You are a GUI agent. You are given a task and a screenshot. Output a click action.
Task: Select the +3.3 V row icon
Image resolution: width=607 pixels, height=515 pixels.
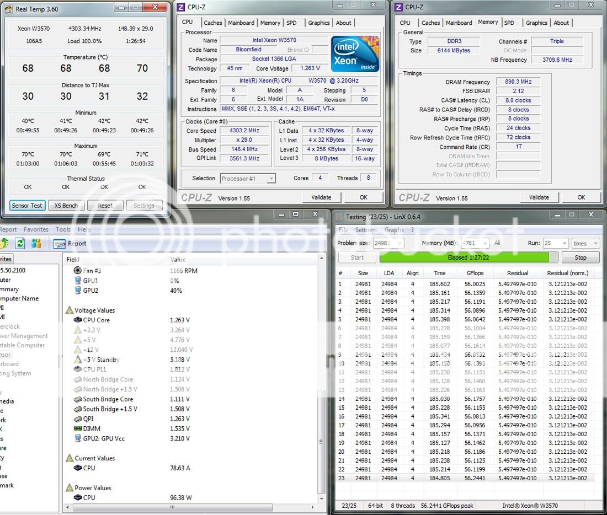[78, 330]
